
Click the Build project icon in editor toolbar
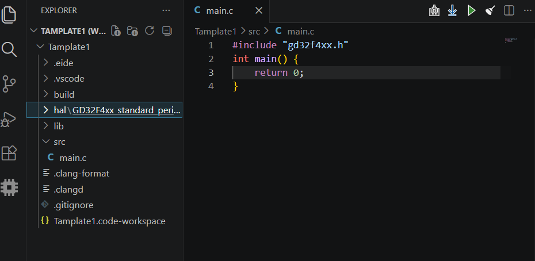434,10
